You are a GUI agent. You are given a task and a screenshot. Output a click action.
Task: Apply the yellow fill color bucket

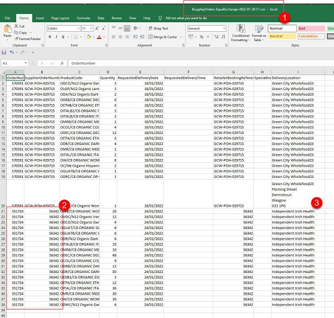pyautogui.click(x=89, y=37)
